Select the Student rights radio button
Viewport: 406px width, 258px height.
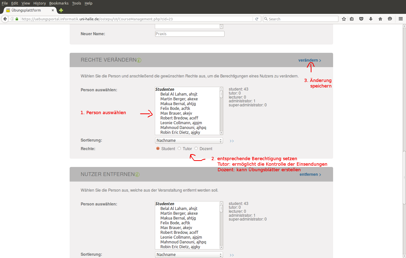pos(158,148)
